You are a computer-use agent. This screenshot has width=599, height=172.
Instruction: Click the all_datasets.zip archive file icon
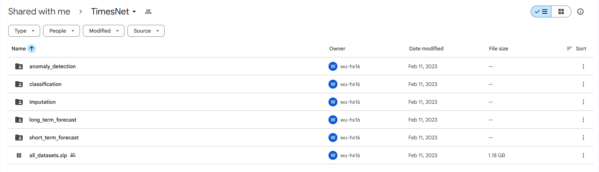(19, 155)
